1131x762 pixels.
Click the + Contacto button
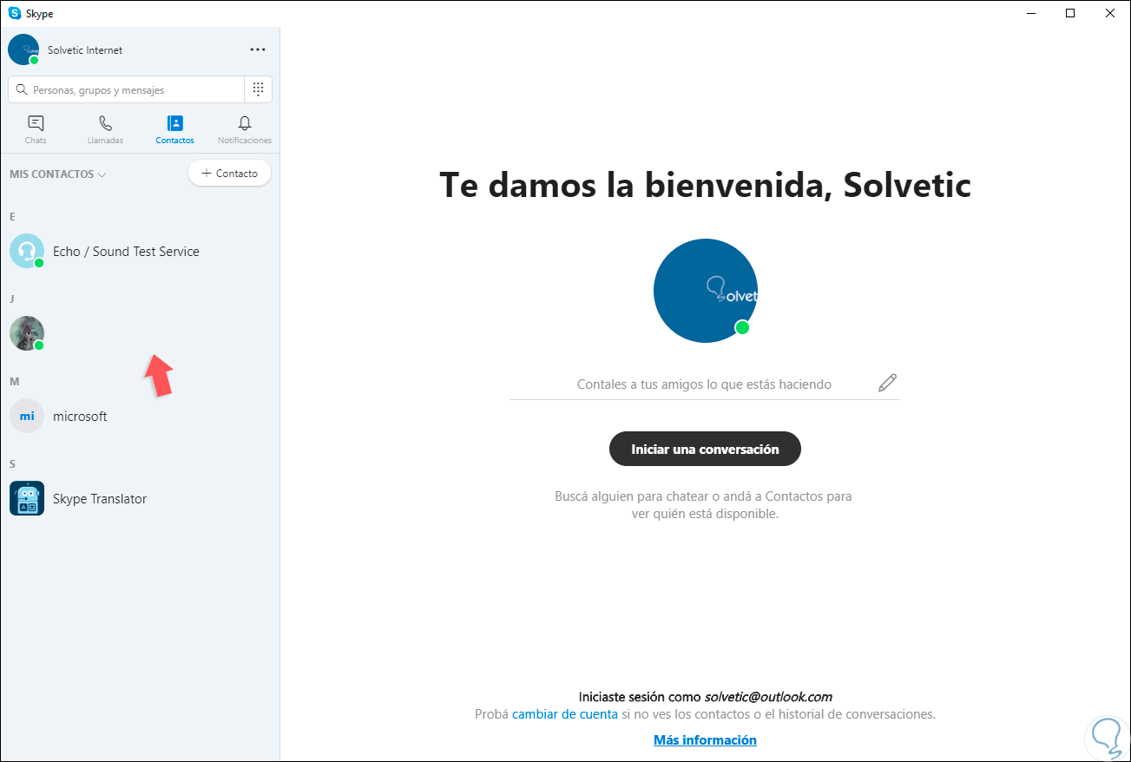pyautogui.click(x=229, y=174)
